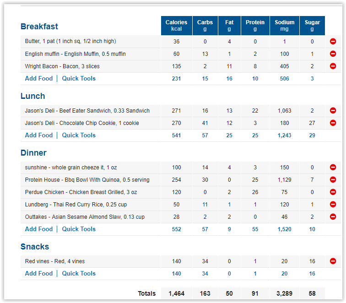The height and width of the screenshot is (303, 346).
Task: Delete Beef Eater Sandwich from Lunch
Action: tap(333, 110)
